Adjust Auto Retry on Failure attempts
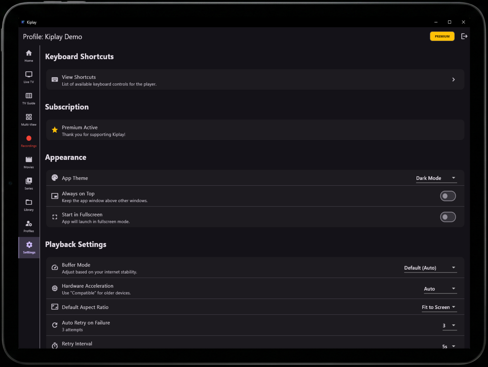 [x=449, y=325]
